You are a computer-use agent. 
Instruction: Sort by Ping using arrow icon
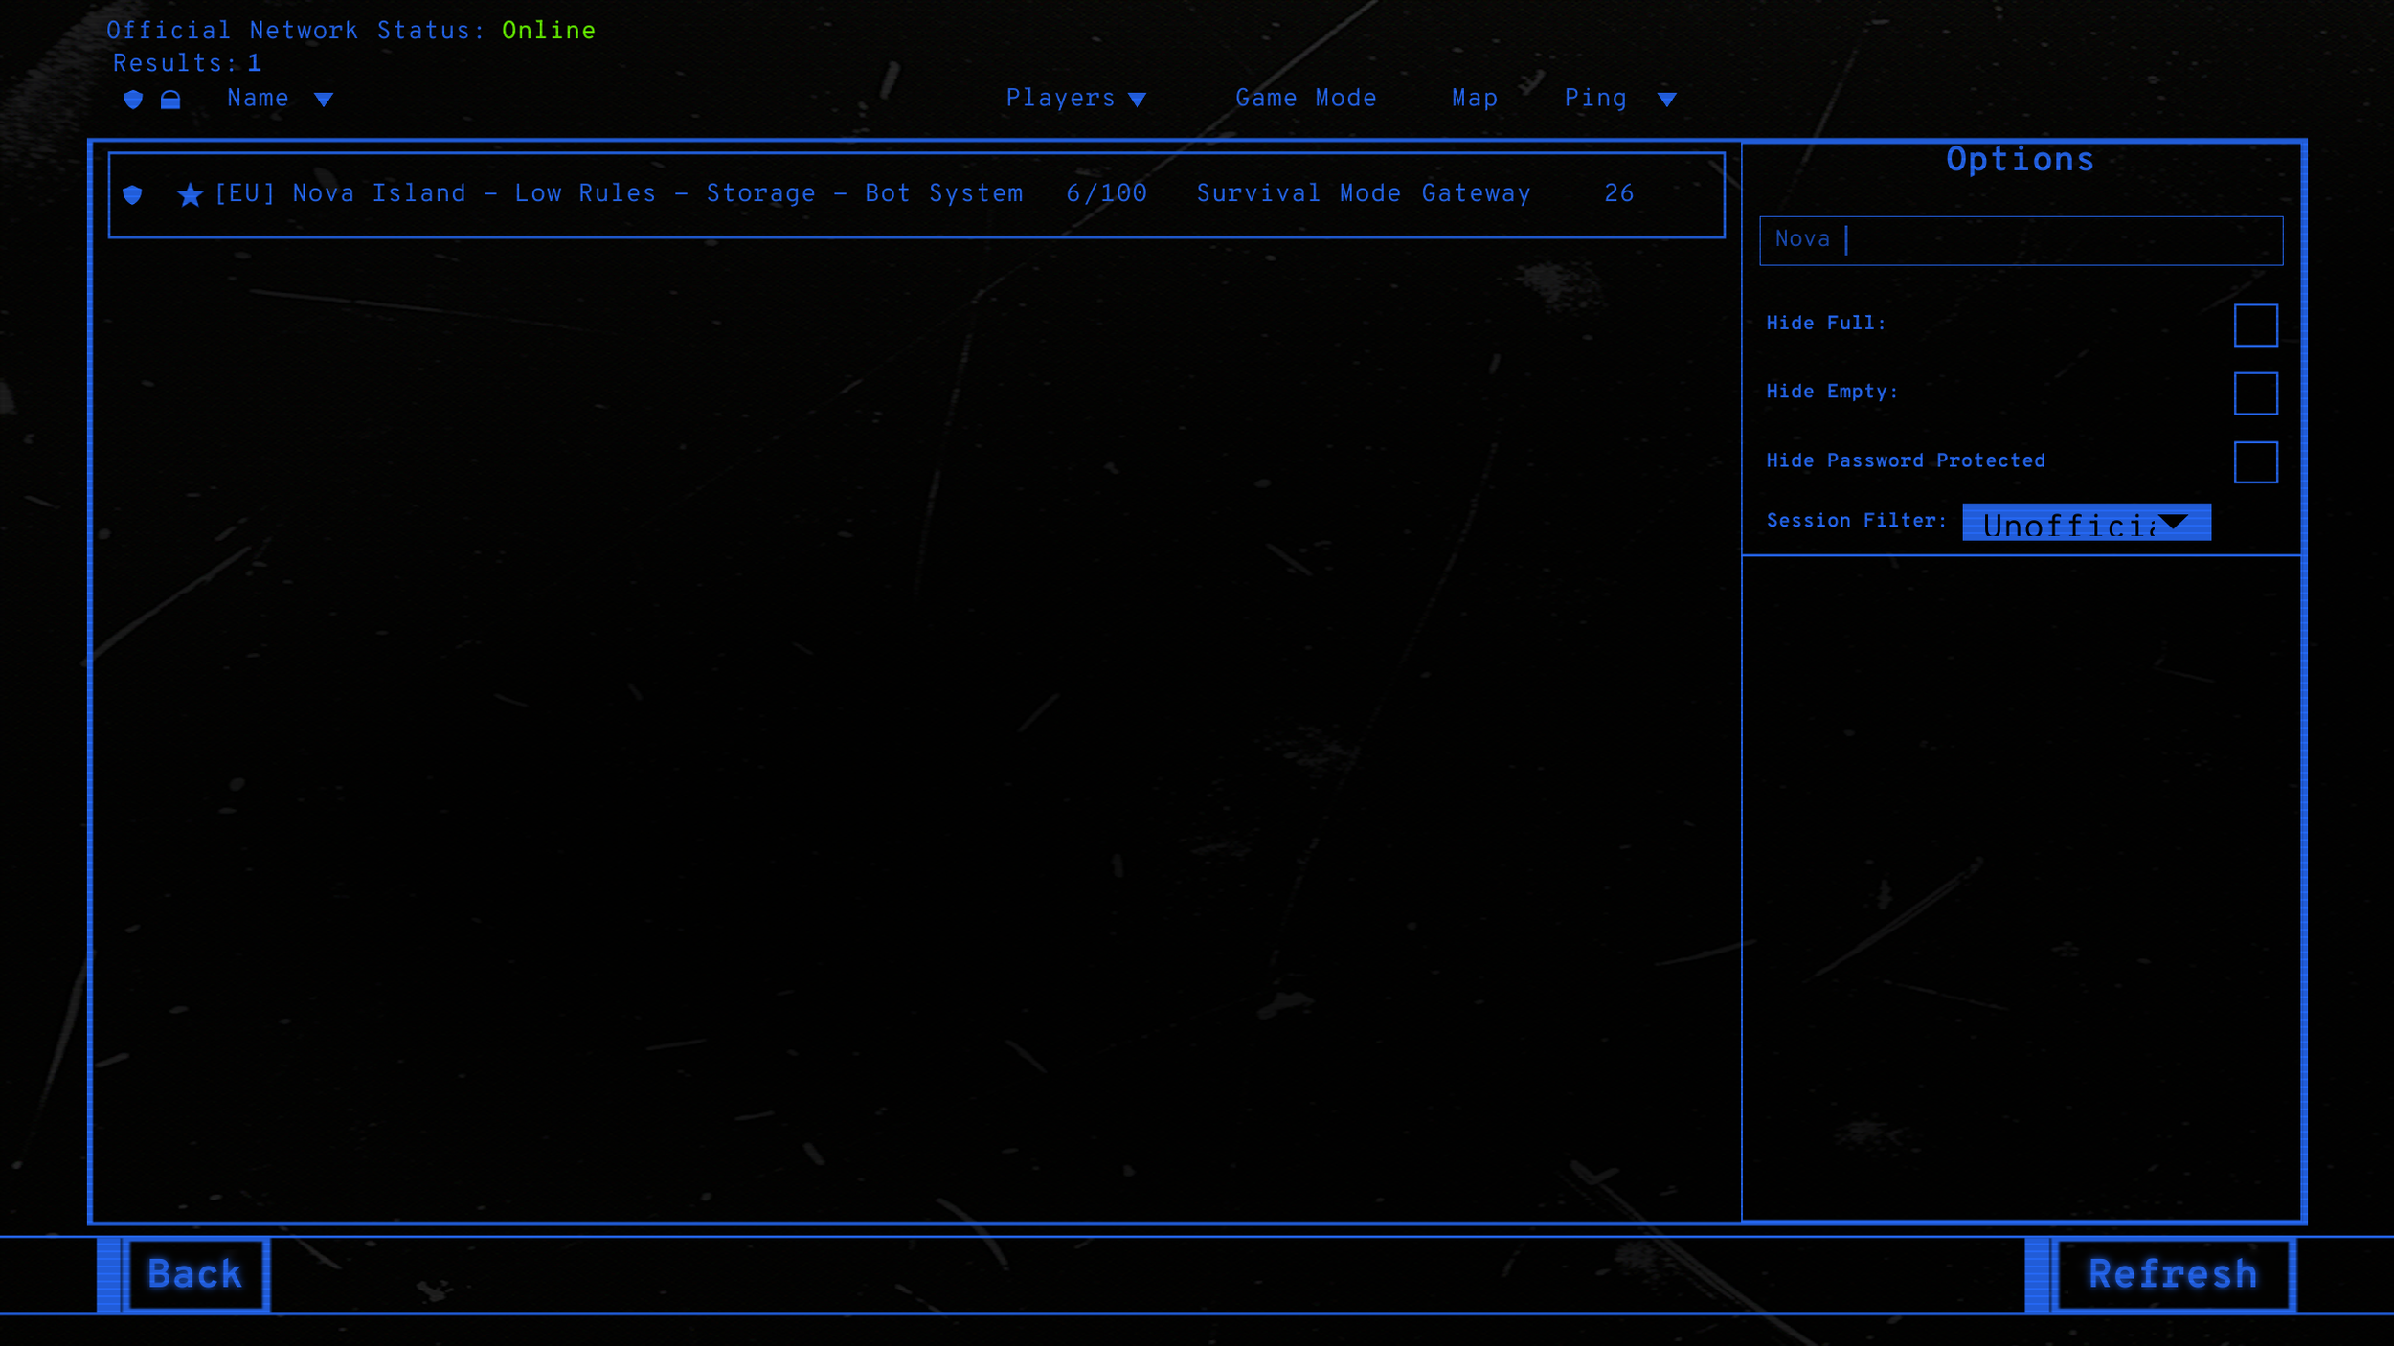pyautogui.click(x=1667, y=100)
